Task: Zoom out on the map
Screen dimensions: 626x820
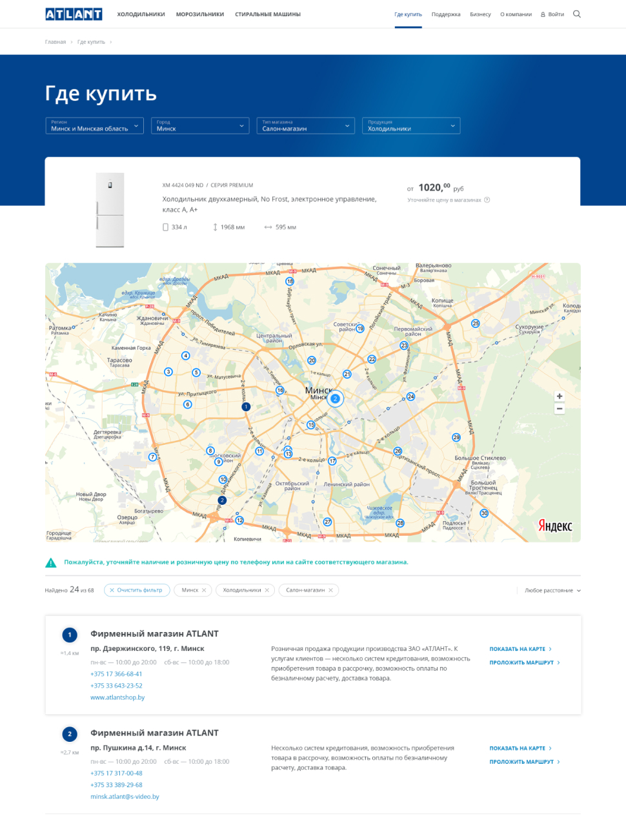Action: tap(560, 409)
